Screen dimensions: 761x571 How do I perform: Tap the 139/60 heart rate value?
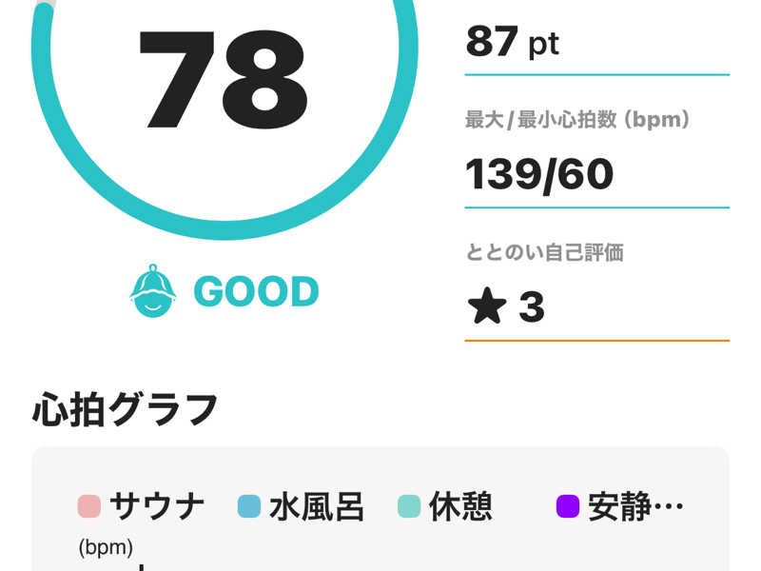pyautogui.click(x=539, y=175)
